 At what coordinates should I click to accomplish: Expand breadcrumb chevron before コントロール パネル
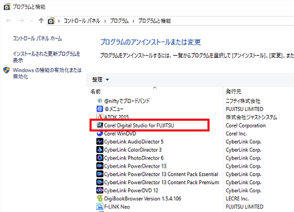59,21
